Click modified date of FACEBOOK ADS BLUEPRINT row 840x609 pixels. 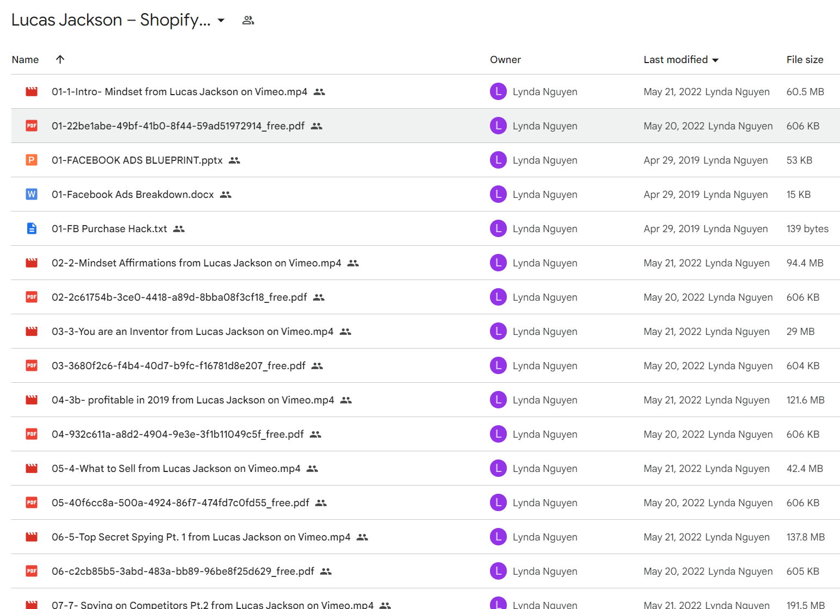672,160
